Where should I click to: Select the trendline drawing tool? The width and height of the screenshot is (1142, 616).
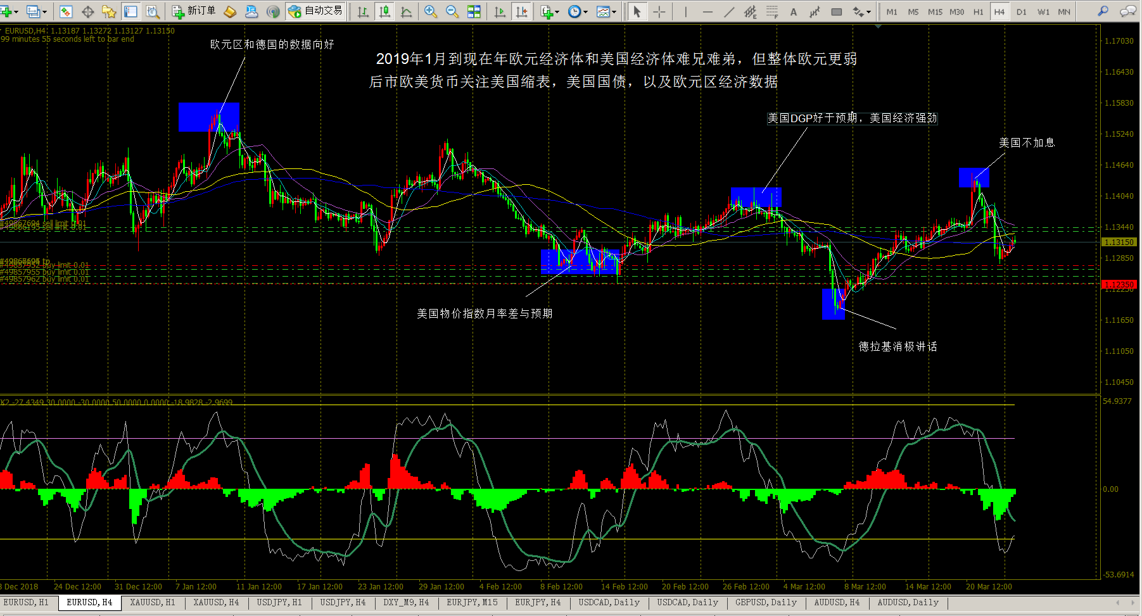[x=729, y=11]
